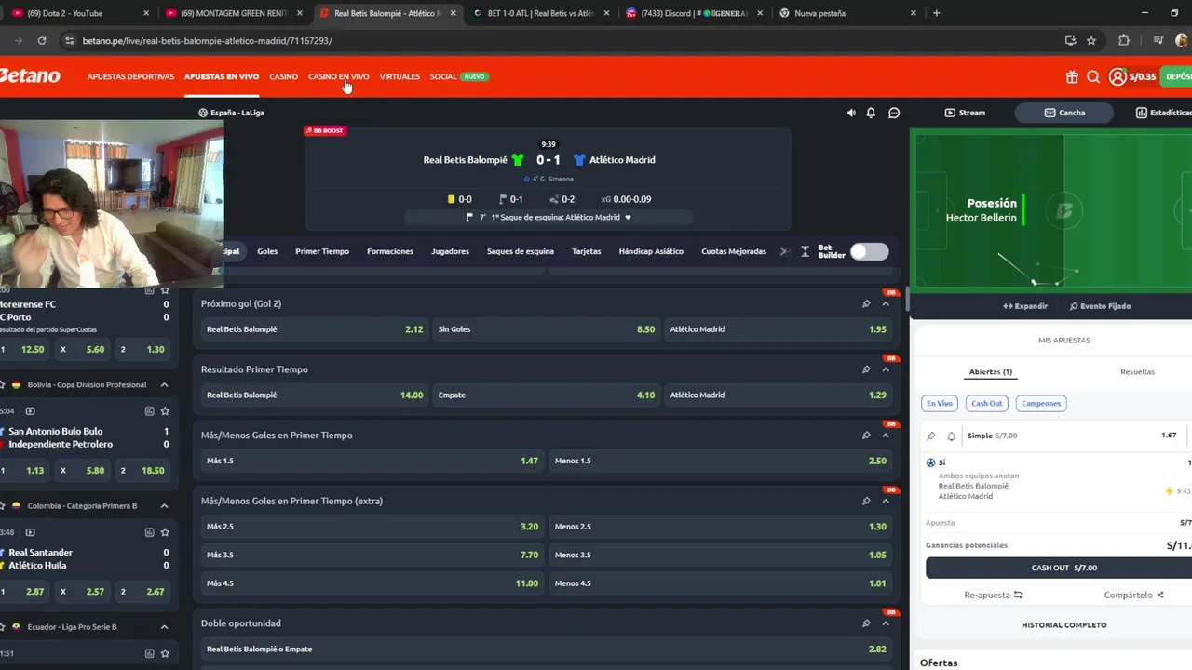Screen dimensions: 1192x670
Task: Favorite the Real Santander match star
Action: click(x=165, y=532)
